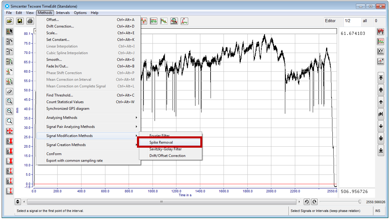Click the double down arrow button
Image resolution: width=389 pixels, height=219 pixels.
(381, 138)
